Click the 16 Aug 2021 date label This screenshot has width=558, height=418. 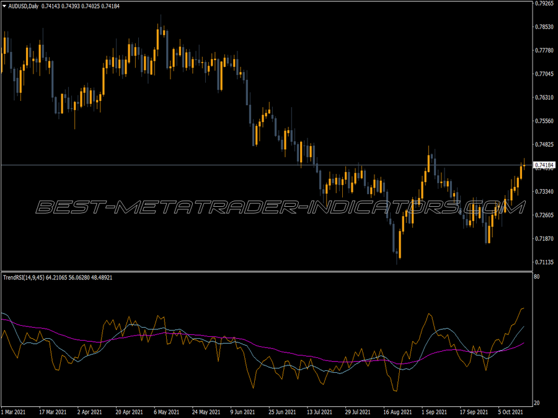coord(397,412)
